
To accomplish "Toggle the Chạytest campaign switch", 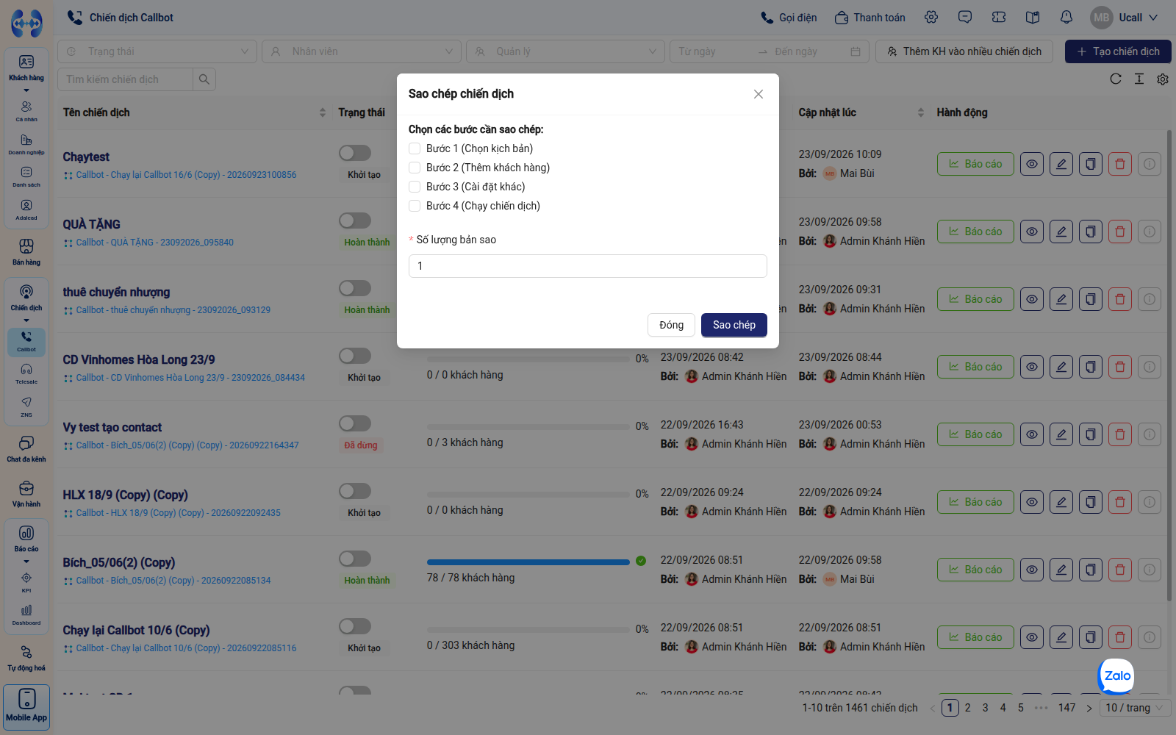I will tap(355, 153).
